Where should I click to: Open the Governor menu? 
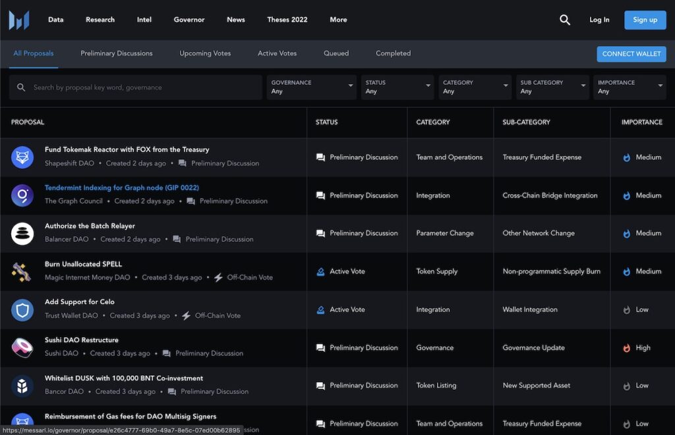point(189,20)
